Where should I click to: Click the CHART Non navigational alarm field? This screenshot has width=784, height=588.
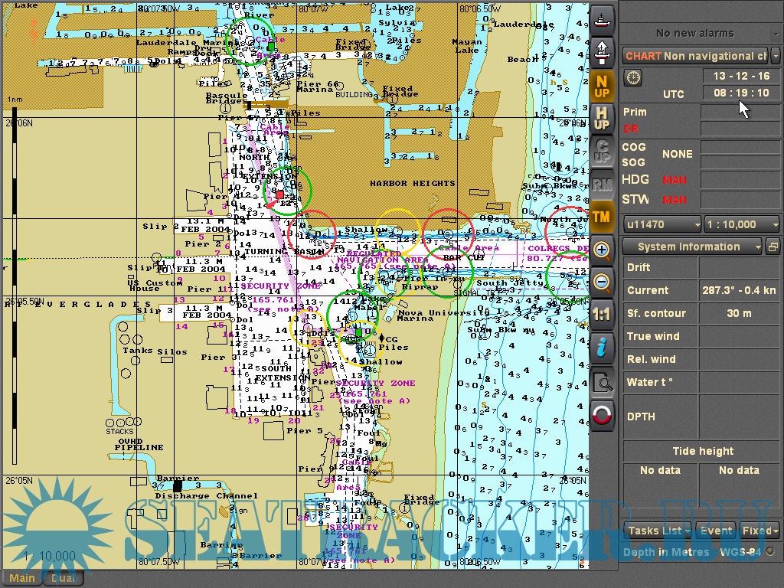point(695,56)
